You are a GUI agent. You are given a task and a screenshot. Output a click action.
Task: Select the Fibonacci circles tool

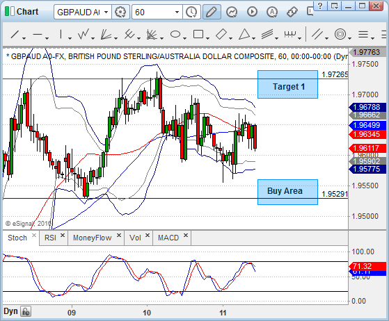point(340,34)
